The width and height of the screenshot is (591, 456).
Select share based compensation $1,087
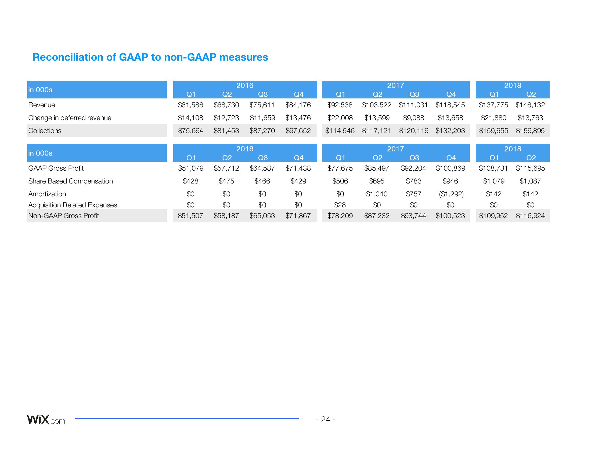pos(530,181)
